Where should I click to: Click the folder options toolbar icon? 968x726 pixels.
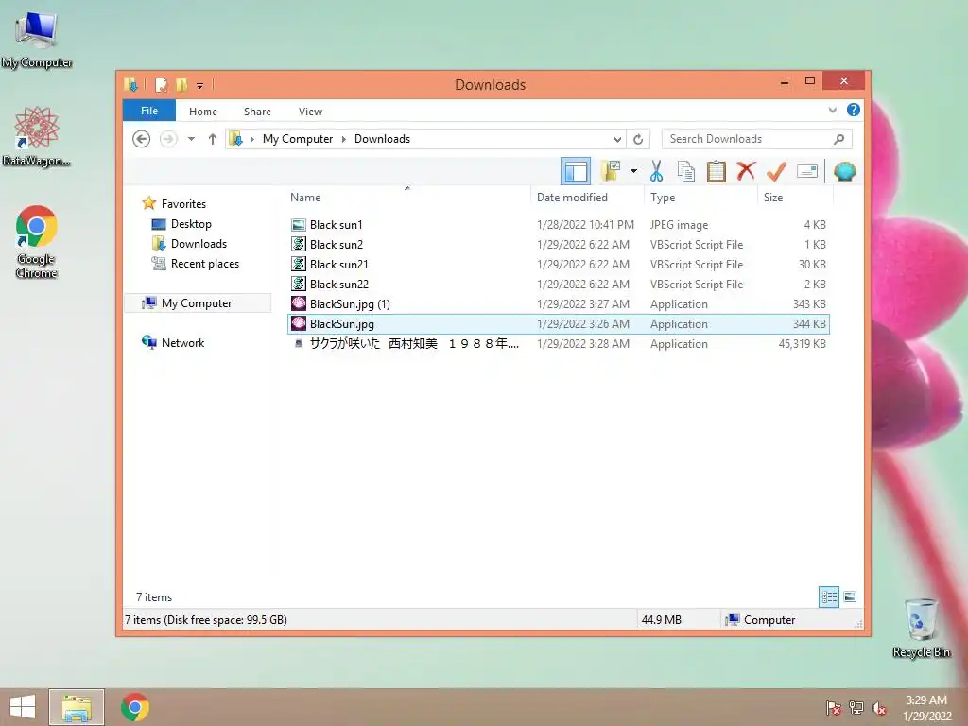611,171
